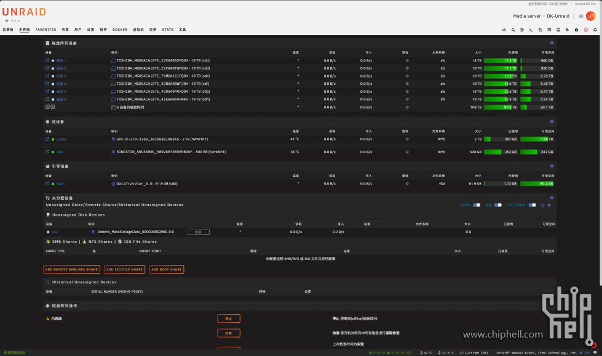
Task: Click the logout icon in top toolbar
Action: click(x=522, y=30)
